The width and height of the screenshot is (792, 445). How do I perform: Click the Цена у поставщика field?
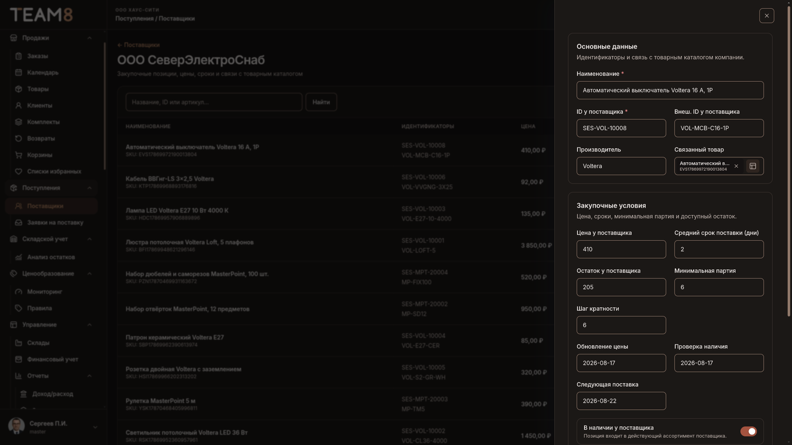tap(621, 249)
